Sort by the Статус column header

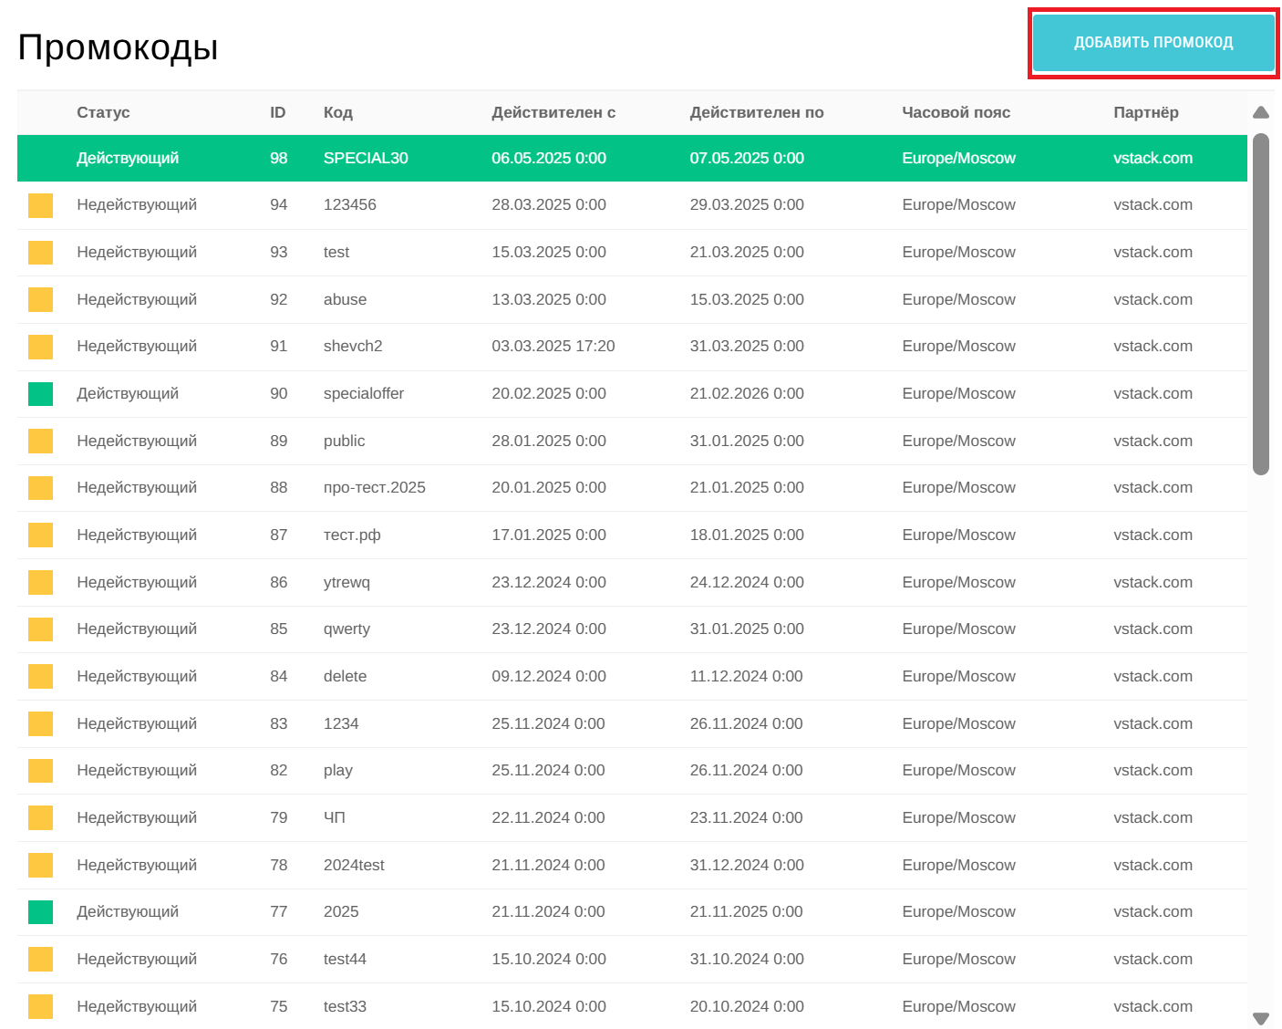pyautogui.click(x=103, y=112)
